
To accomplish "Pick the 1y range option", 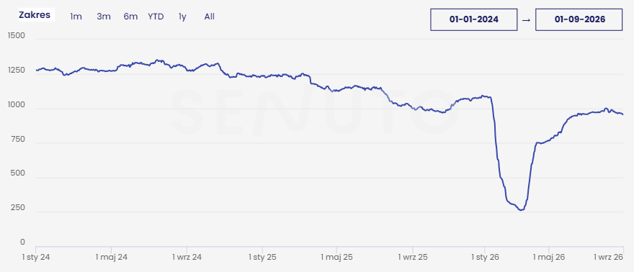I will coord(182,17).
